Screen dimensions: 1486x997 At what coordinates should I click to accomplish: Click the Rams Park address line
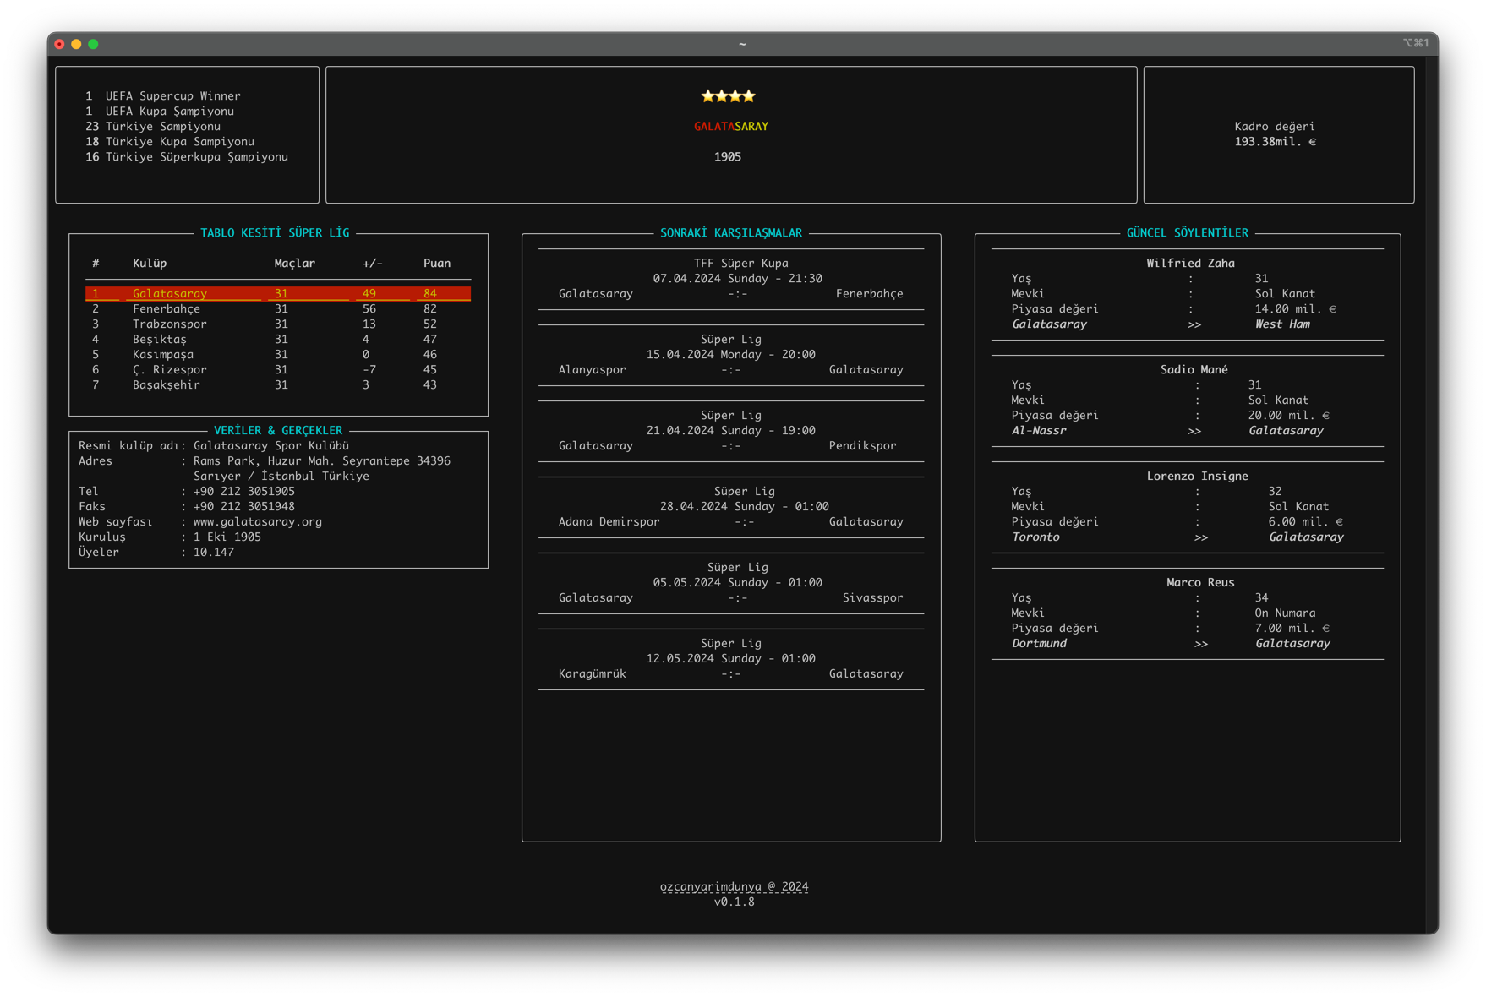point(322,460)
